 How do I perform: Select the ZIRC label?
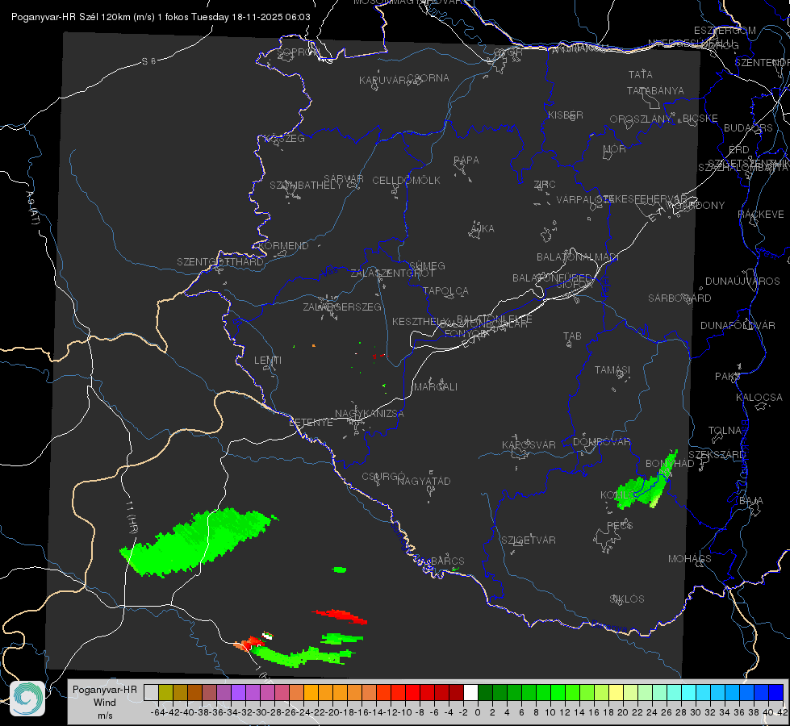click(545, 185)
